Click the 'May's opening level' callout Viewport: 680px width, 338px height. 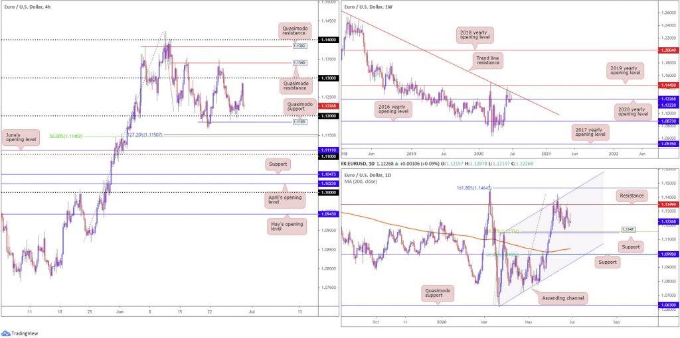286,225
